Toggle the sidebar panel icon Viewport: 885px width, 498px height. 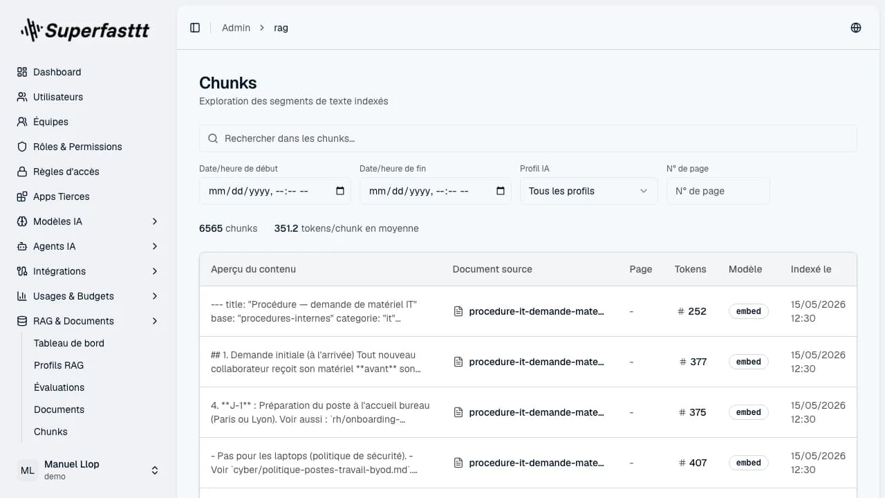click(195, 28)
